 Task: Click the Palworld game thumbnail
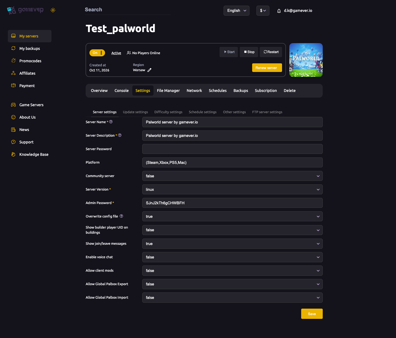[306, 60]
